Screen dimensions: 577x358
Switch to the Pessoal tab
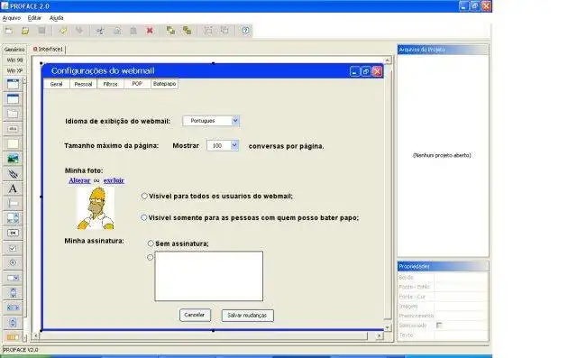click(x=83, y=84)
